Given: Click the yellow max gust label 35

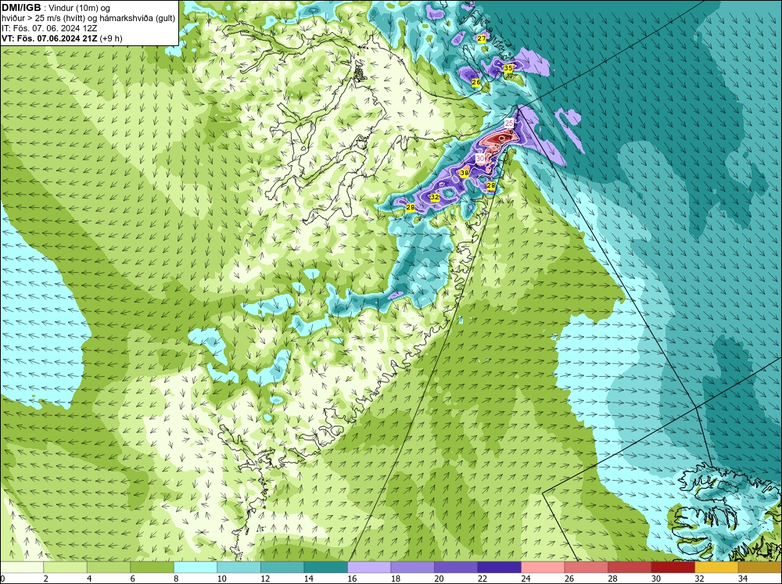Looking at the screenshot, I should [x=508, y=68].
